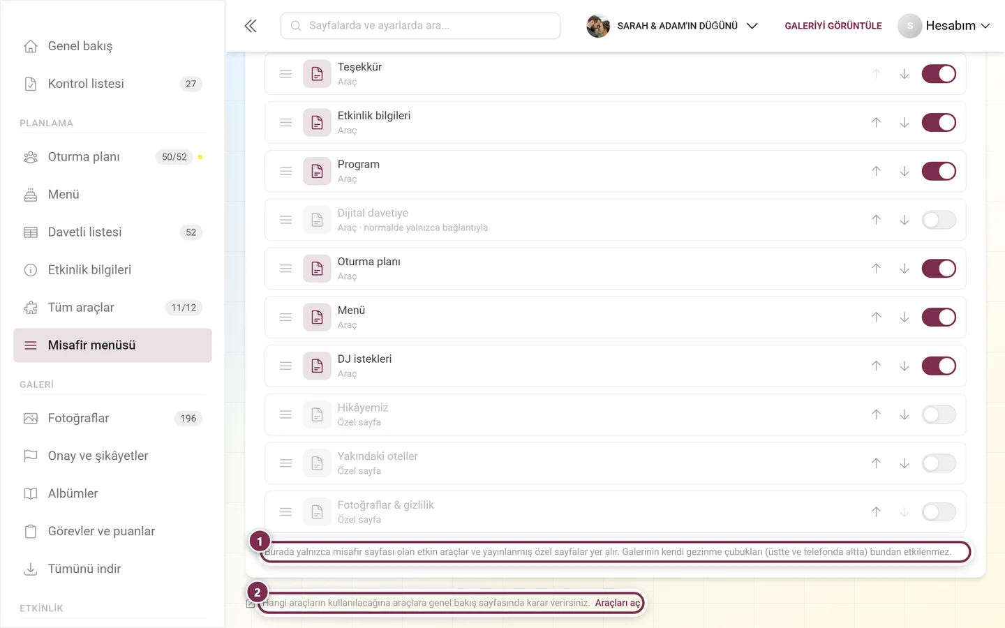Grab drag handle of Teşekkür row
Image resolution: width=1005 pixels, height=628 pixels.
[x=285, y=74]
